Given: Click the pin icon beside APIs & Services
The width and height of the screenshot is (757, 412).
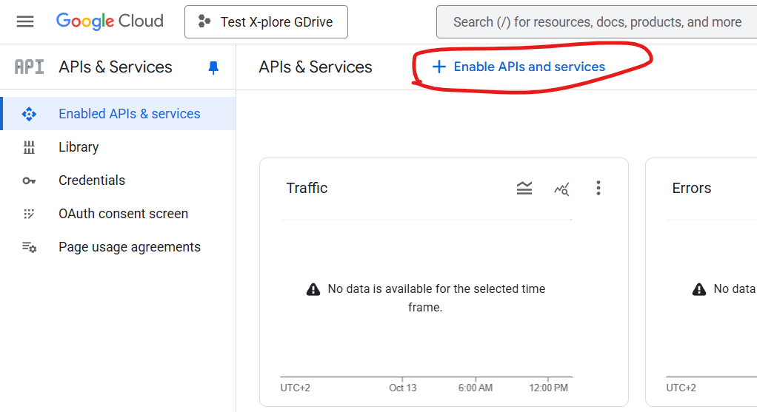Looking at the screenshot, I should pyautogui.click(x=213, y=67).
